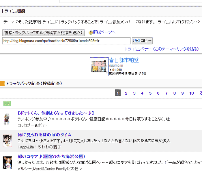Go to page 9
This screenshot has height=173, width=202.
[182, 93]
